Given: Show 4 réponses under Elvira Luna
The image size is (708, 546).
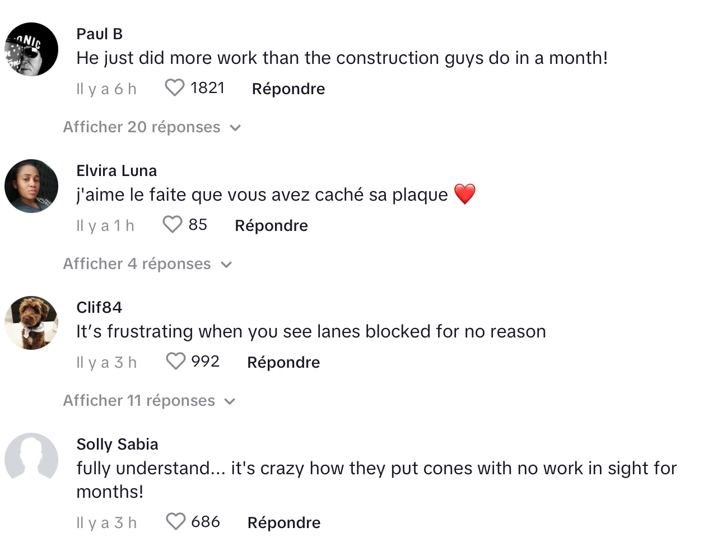Looking at the screenshot, I should (147, 264).
